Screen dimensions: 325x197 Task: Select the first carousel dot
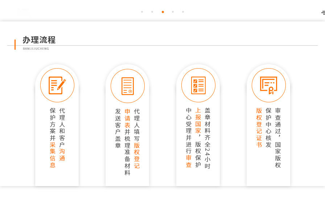pyautogui.click(x=142, y=12)
